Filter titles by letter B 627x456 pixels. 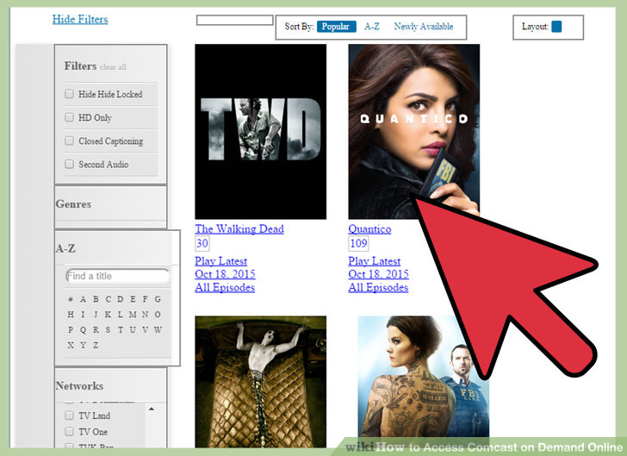(96, 299)
